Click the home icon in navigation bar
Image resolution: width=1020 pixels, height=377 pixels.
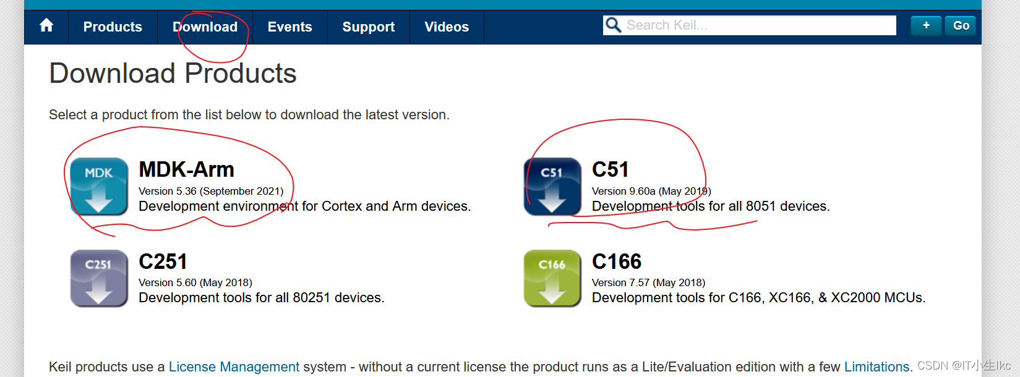click(46, 25)
